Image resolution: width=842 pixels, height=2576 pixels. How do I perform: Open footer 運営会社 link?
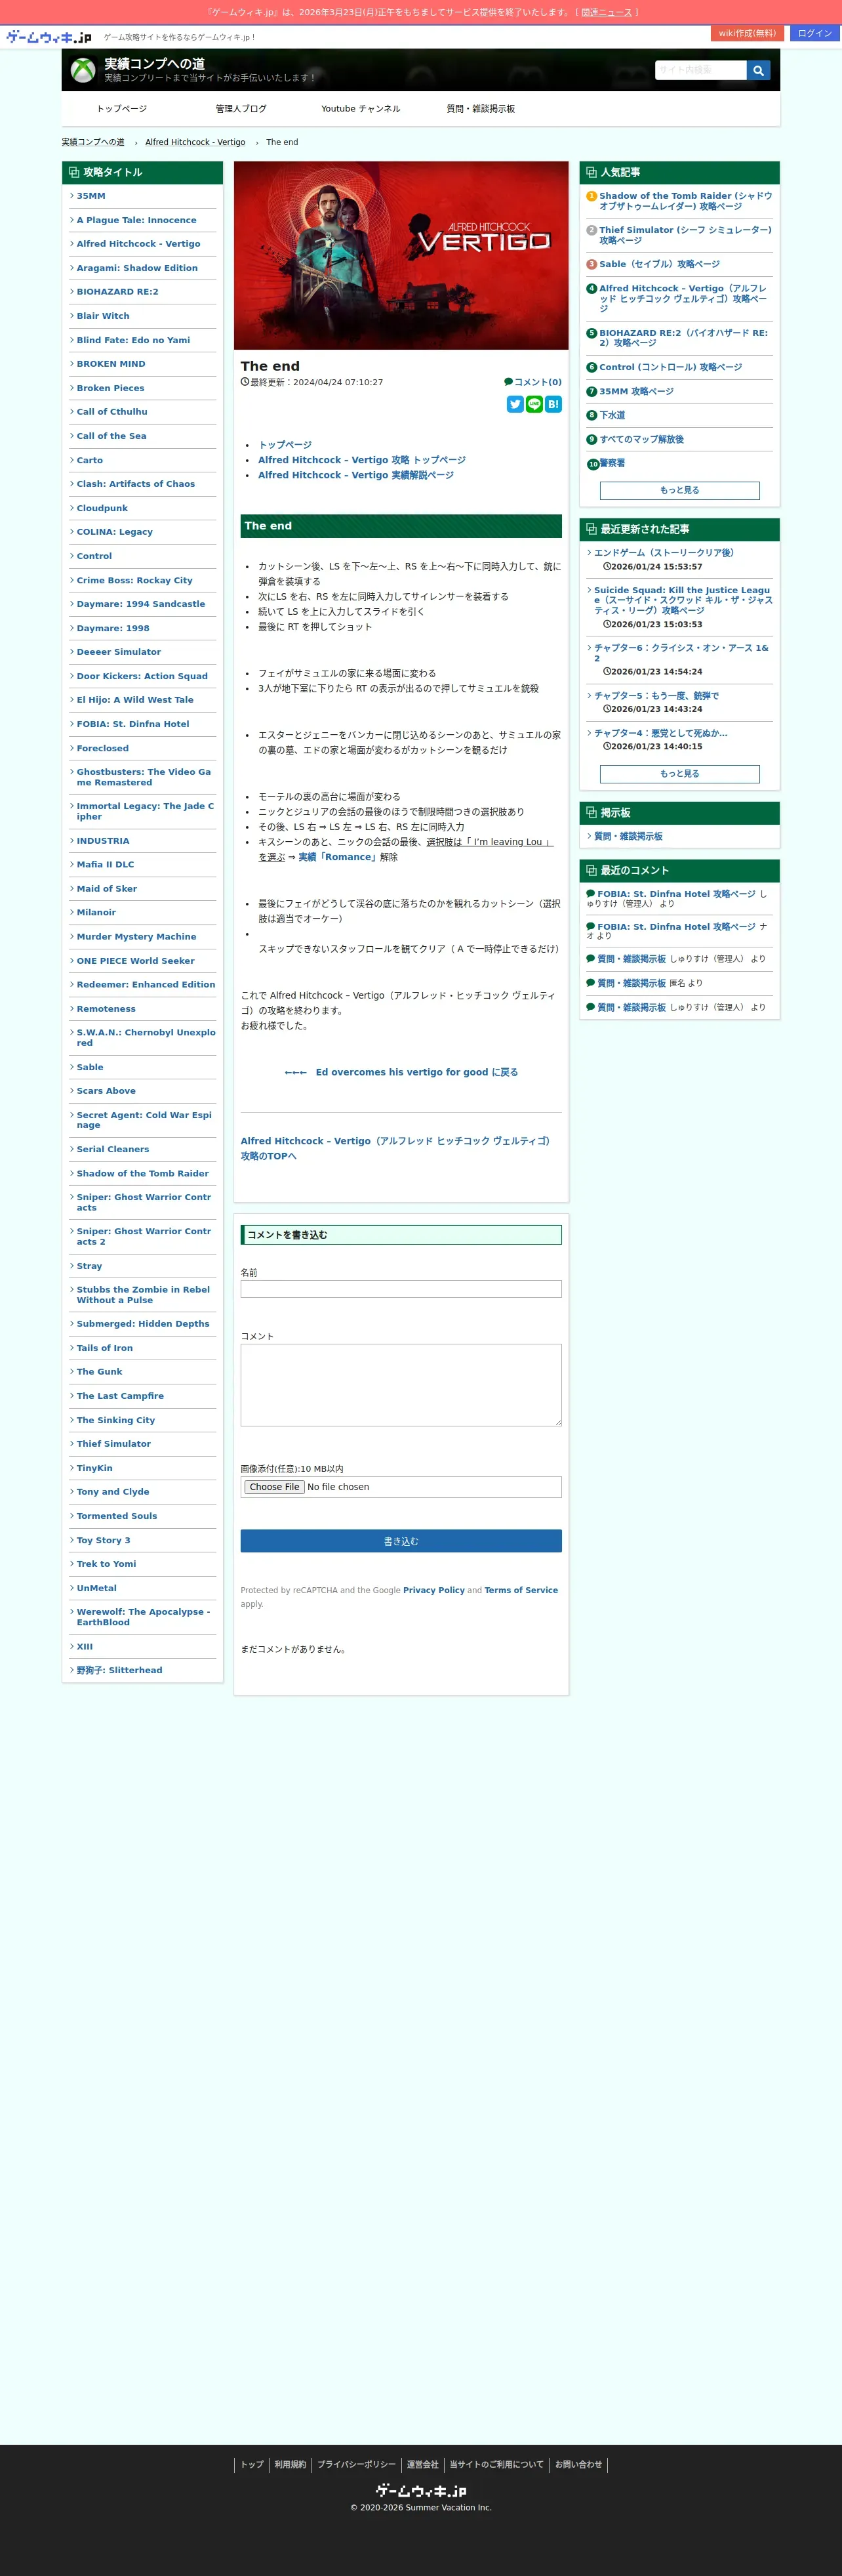pyautogui.click(x=423, y=2464)
